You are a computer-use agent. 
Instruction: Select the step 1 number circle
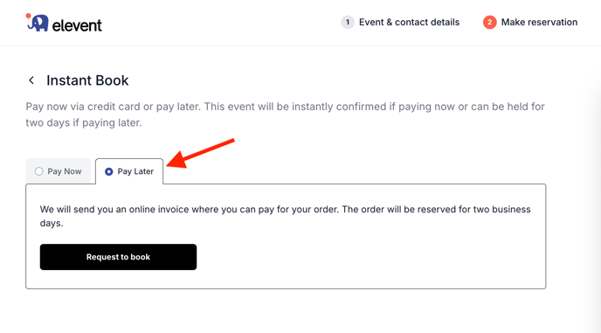tap(348, 22)
